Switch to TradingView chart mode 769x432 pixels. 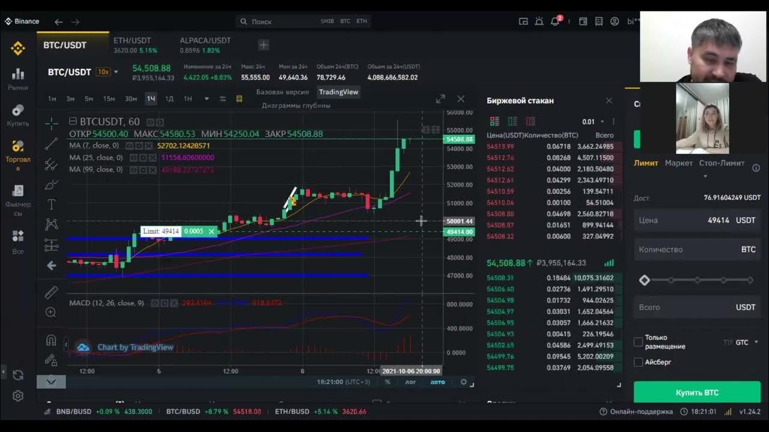coord(338,92)
